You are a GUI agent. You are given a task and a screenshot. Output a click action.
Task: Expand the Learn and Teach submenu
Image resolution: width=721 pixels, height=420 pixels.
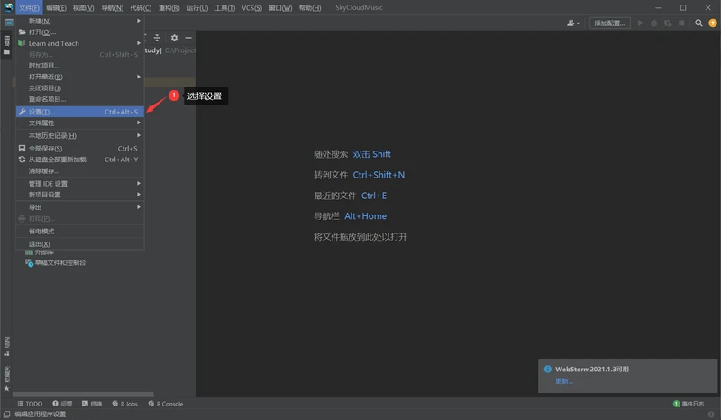[80, 43]
